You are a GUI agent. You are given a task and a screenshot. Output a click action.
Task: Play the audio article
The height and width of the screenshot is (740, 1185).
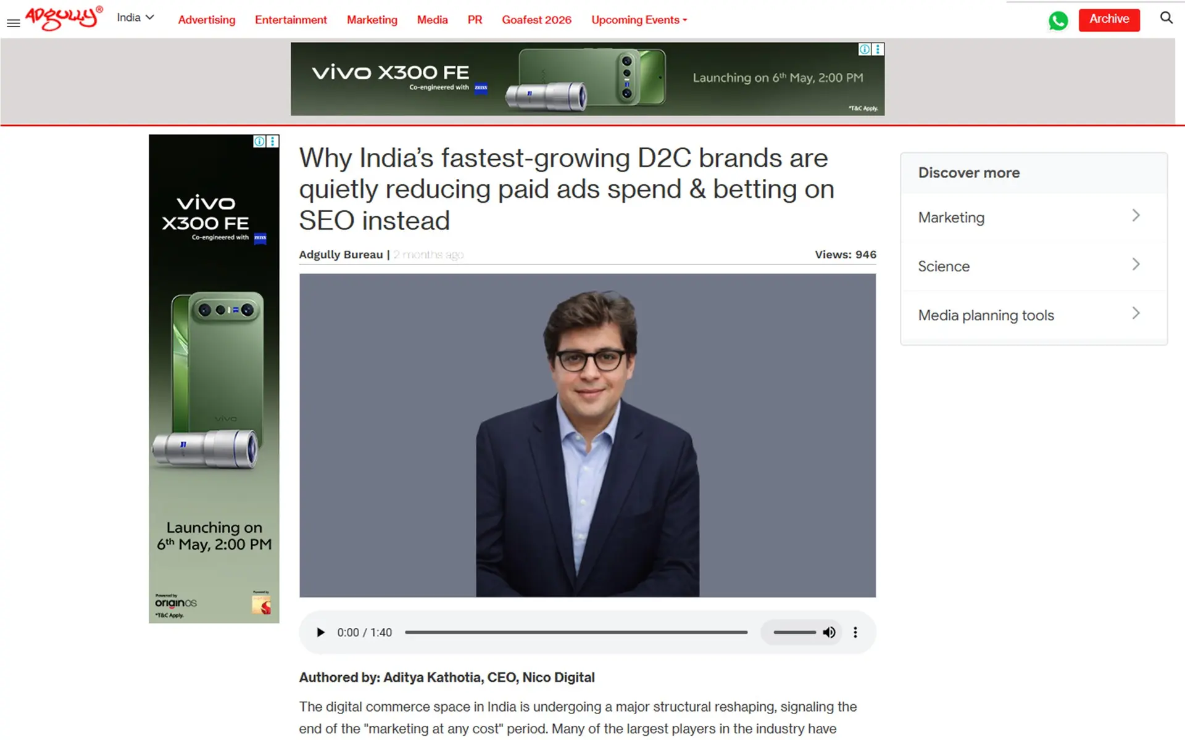point(320,632)
